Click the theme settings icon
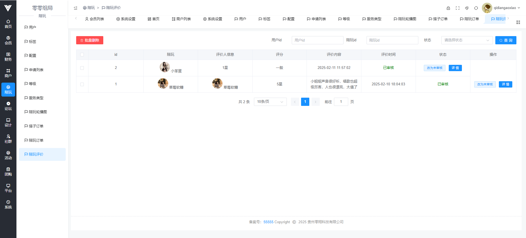The height and width of the screenshot is (238, 526). coord(467,8)
